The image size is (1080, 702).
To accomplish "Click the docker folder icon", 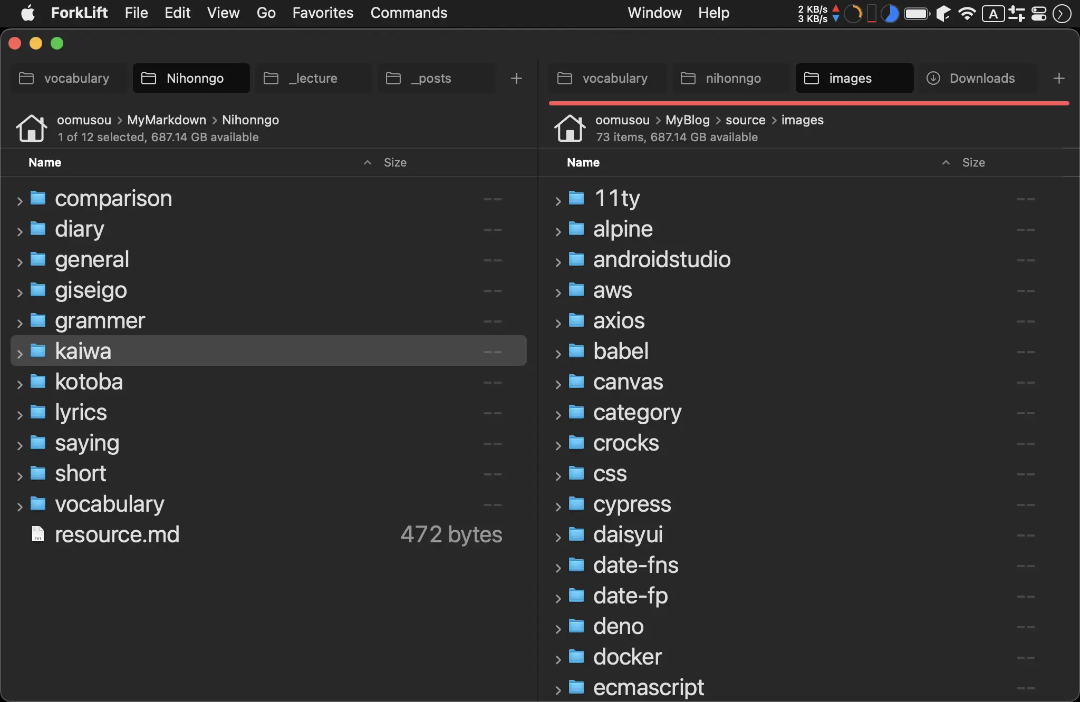I will [576, 656].
